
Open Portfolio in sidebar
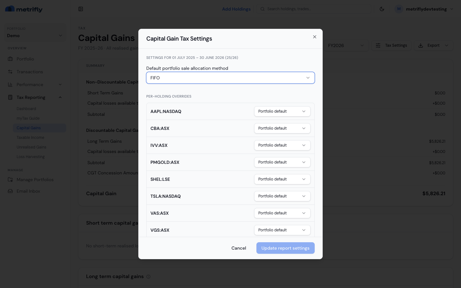(35, 59)
